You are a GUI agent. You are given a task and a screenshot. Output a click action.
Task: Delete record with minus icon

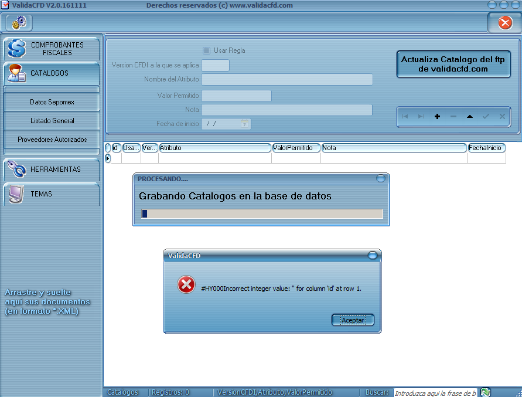click(453, 116)
